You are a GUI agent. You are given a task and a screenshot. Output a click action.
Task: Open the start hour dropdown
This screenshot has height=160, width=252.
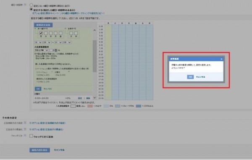38,42
